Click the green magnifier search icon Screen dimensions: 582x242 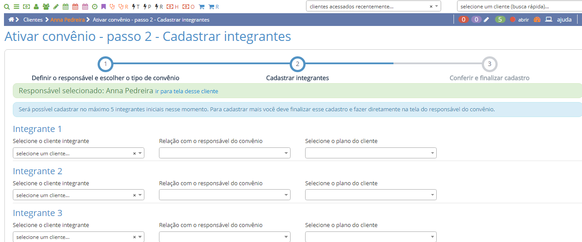tap(7, 7)
